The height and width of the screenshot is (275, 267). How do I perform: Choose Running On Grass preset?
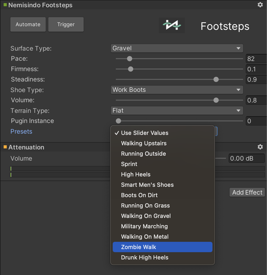tap(162, 205)
